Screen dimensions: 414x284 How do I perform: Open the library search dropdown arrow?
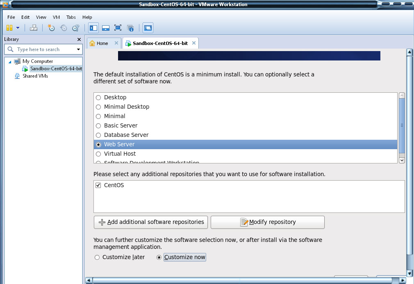(x=78, y=49)
